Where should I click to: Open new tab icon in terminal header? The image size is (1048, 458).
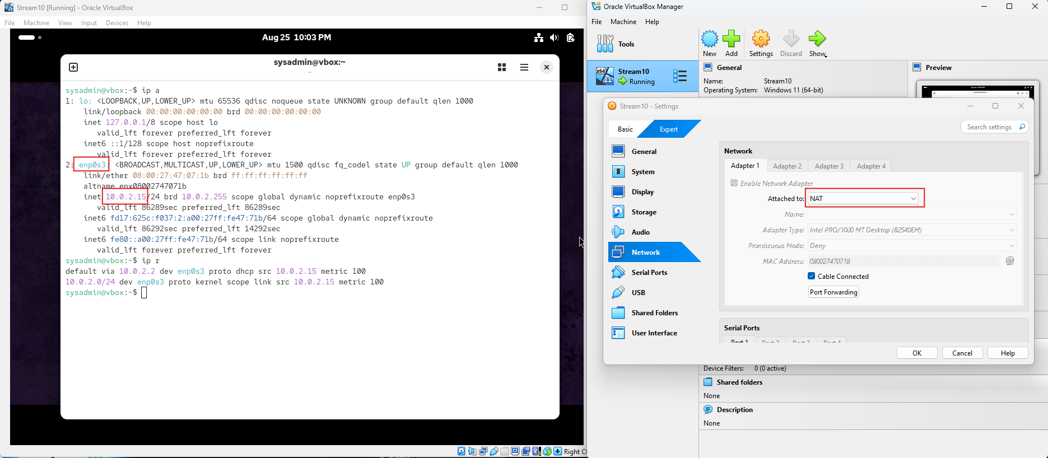tap(73, 67)
